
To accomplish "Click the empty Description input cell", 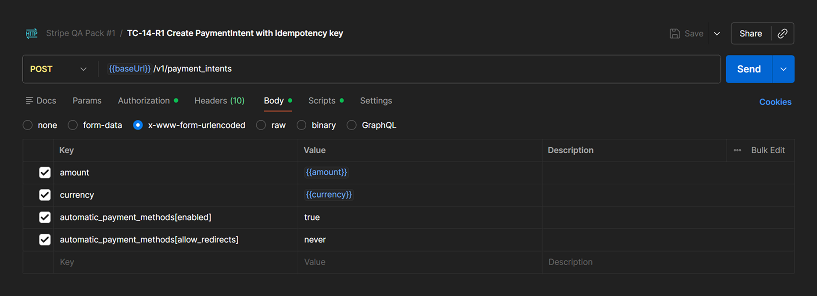I will pyautogui.click(x=668, y=262).
